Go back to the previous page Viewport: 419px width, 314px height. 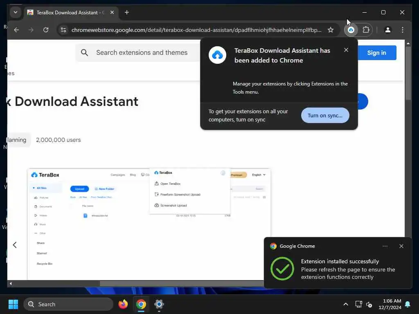16,30
